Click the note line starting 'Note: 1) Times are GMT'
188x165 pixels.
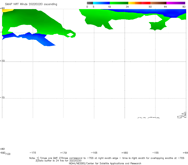(107, 158)
